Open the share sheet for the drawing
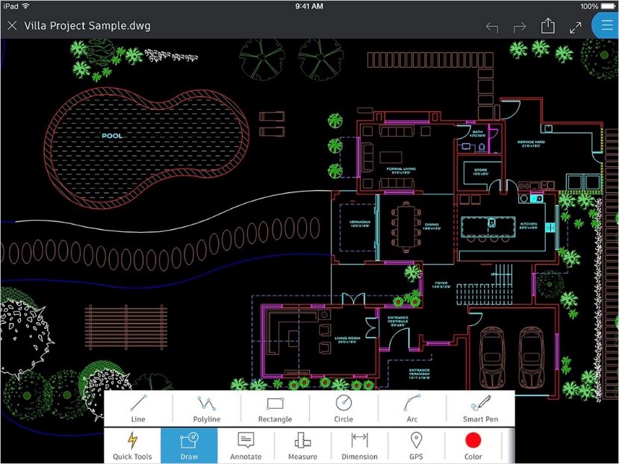The image size is (619, 464). [547, 25]
